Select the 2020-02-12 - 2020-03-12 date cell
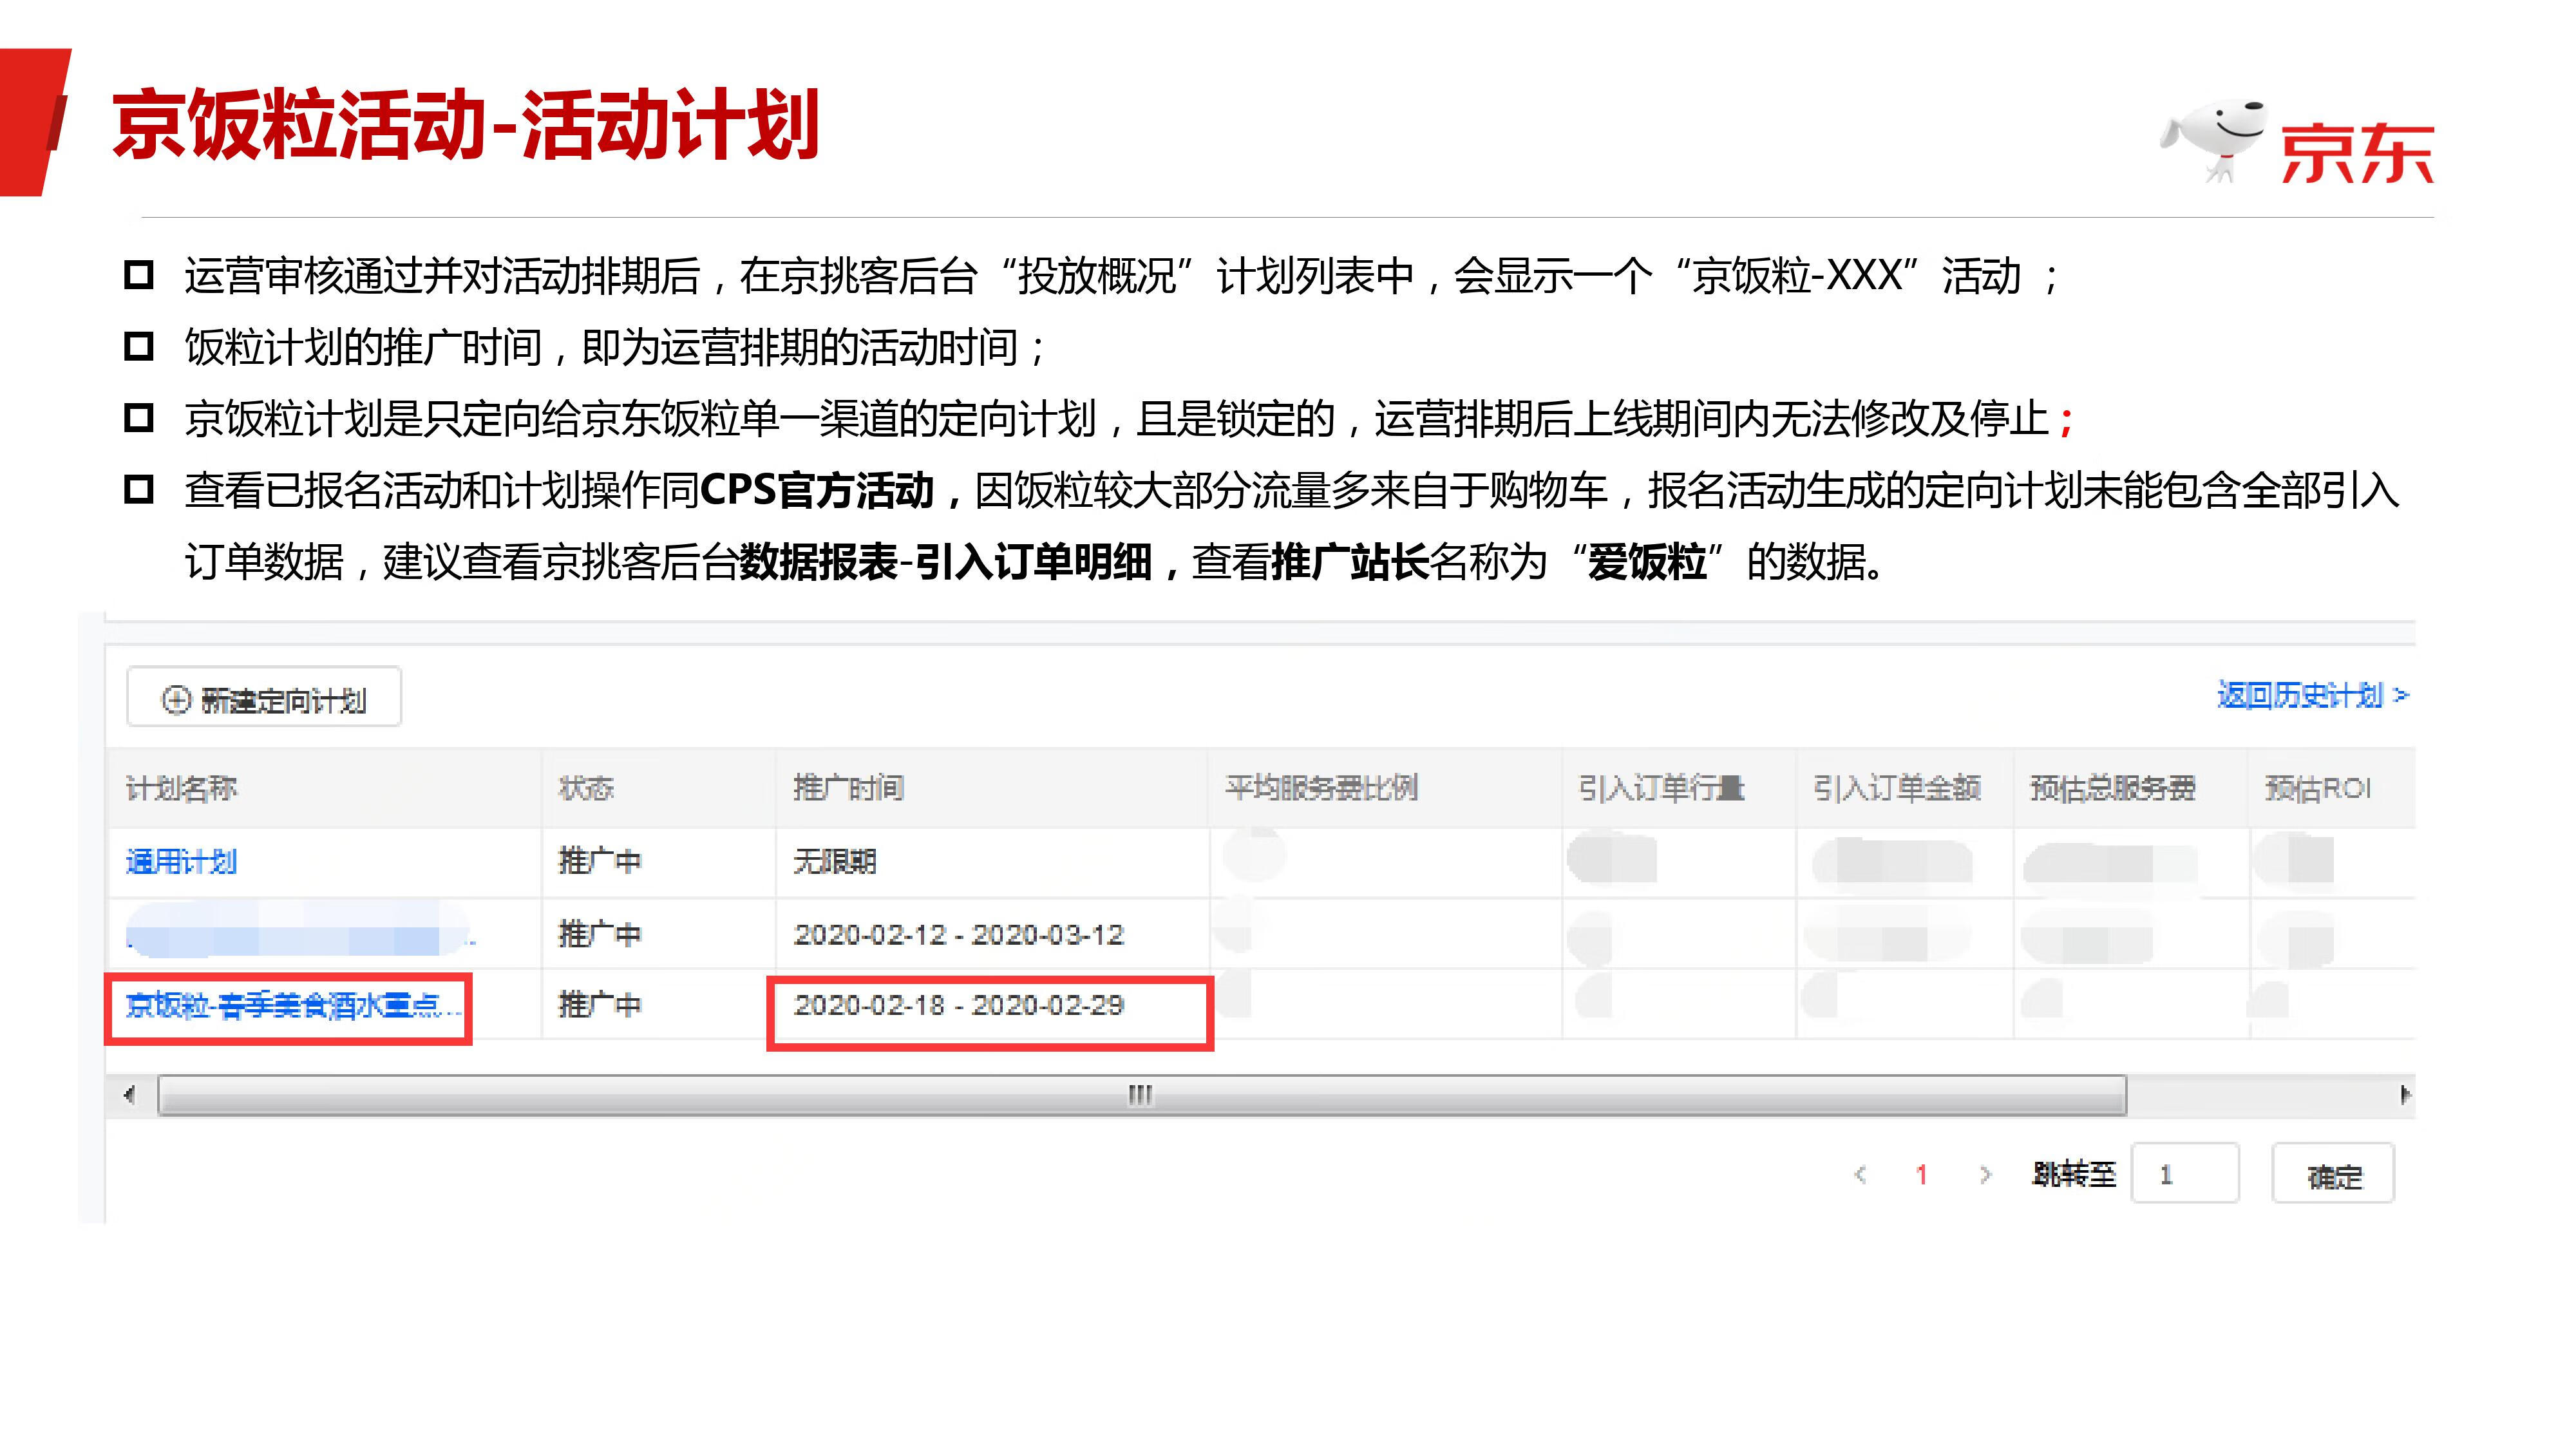This screenshot has width=2576, height=1449. pyautogui.click(x=958, y=934)
